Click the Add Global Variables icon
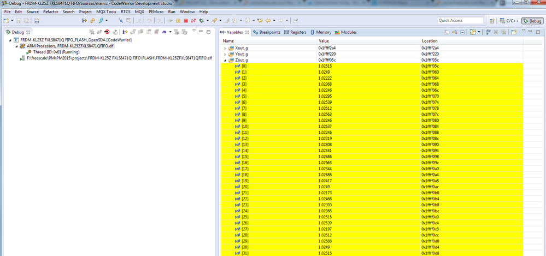The height and width of the screenshot is (256, 546). click(x=488, y=32)
